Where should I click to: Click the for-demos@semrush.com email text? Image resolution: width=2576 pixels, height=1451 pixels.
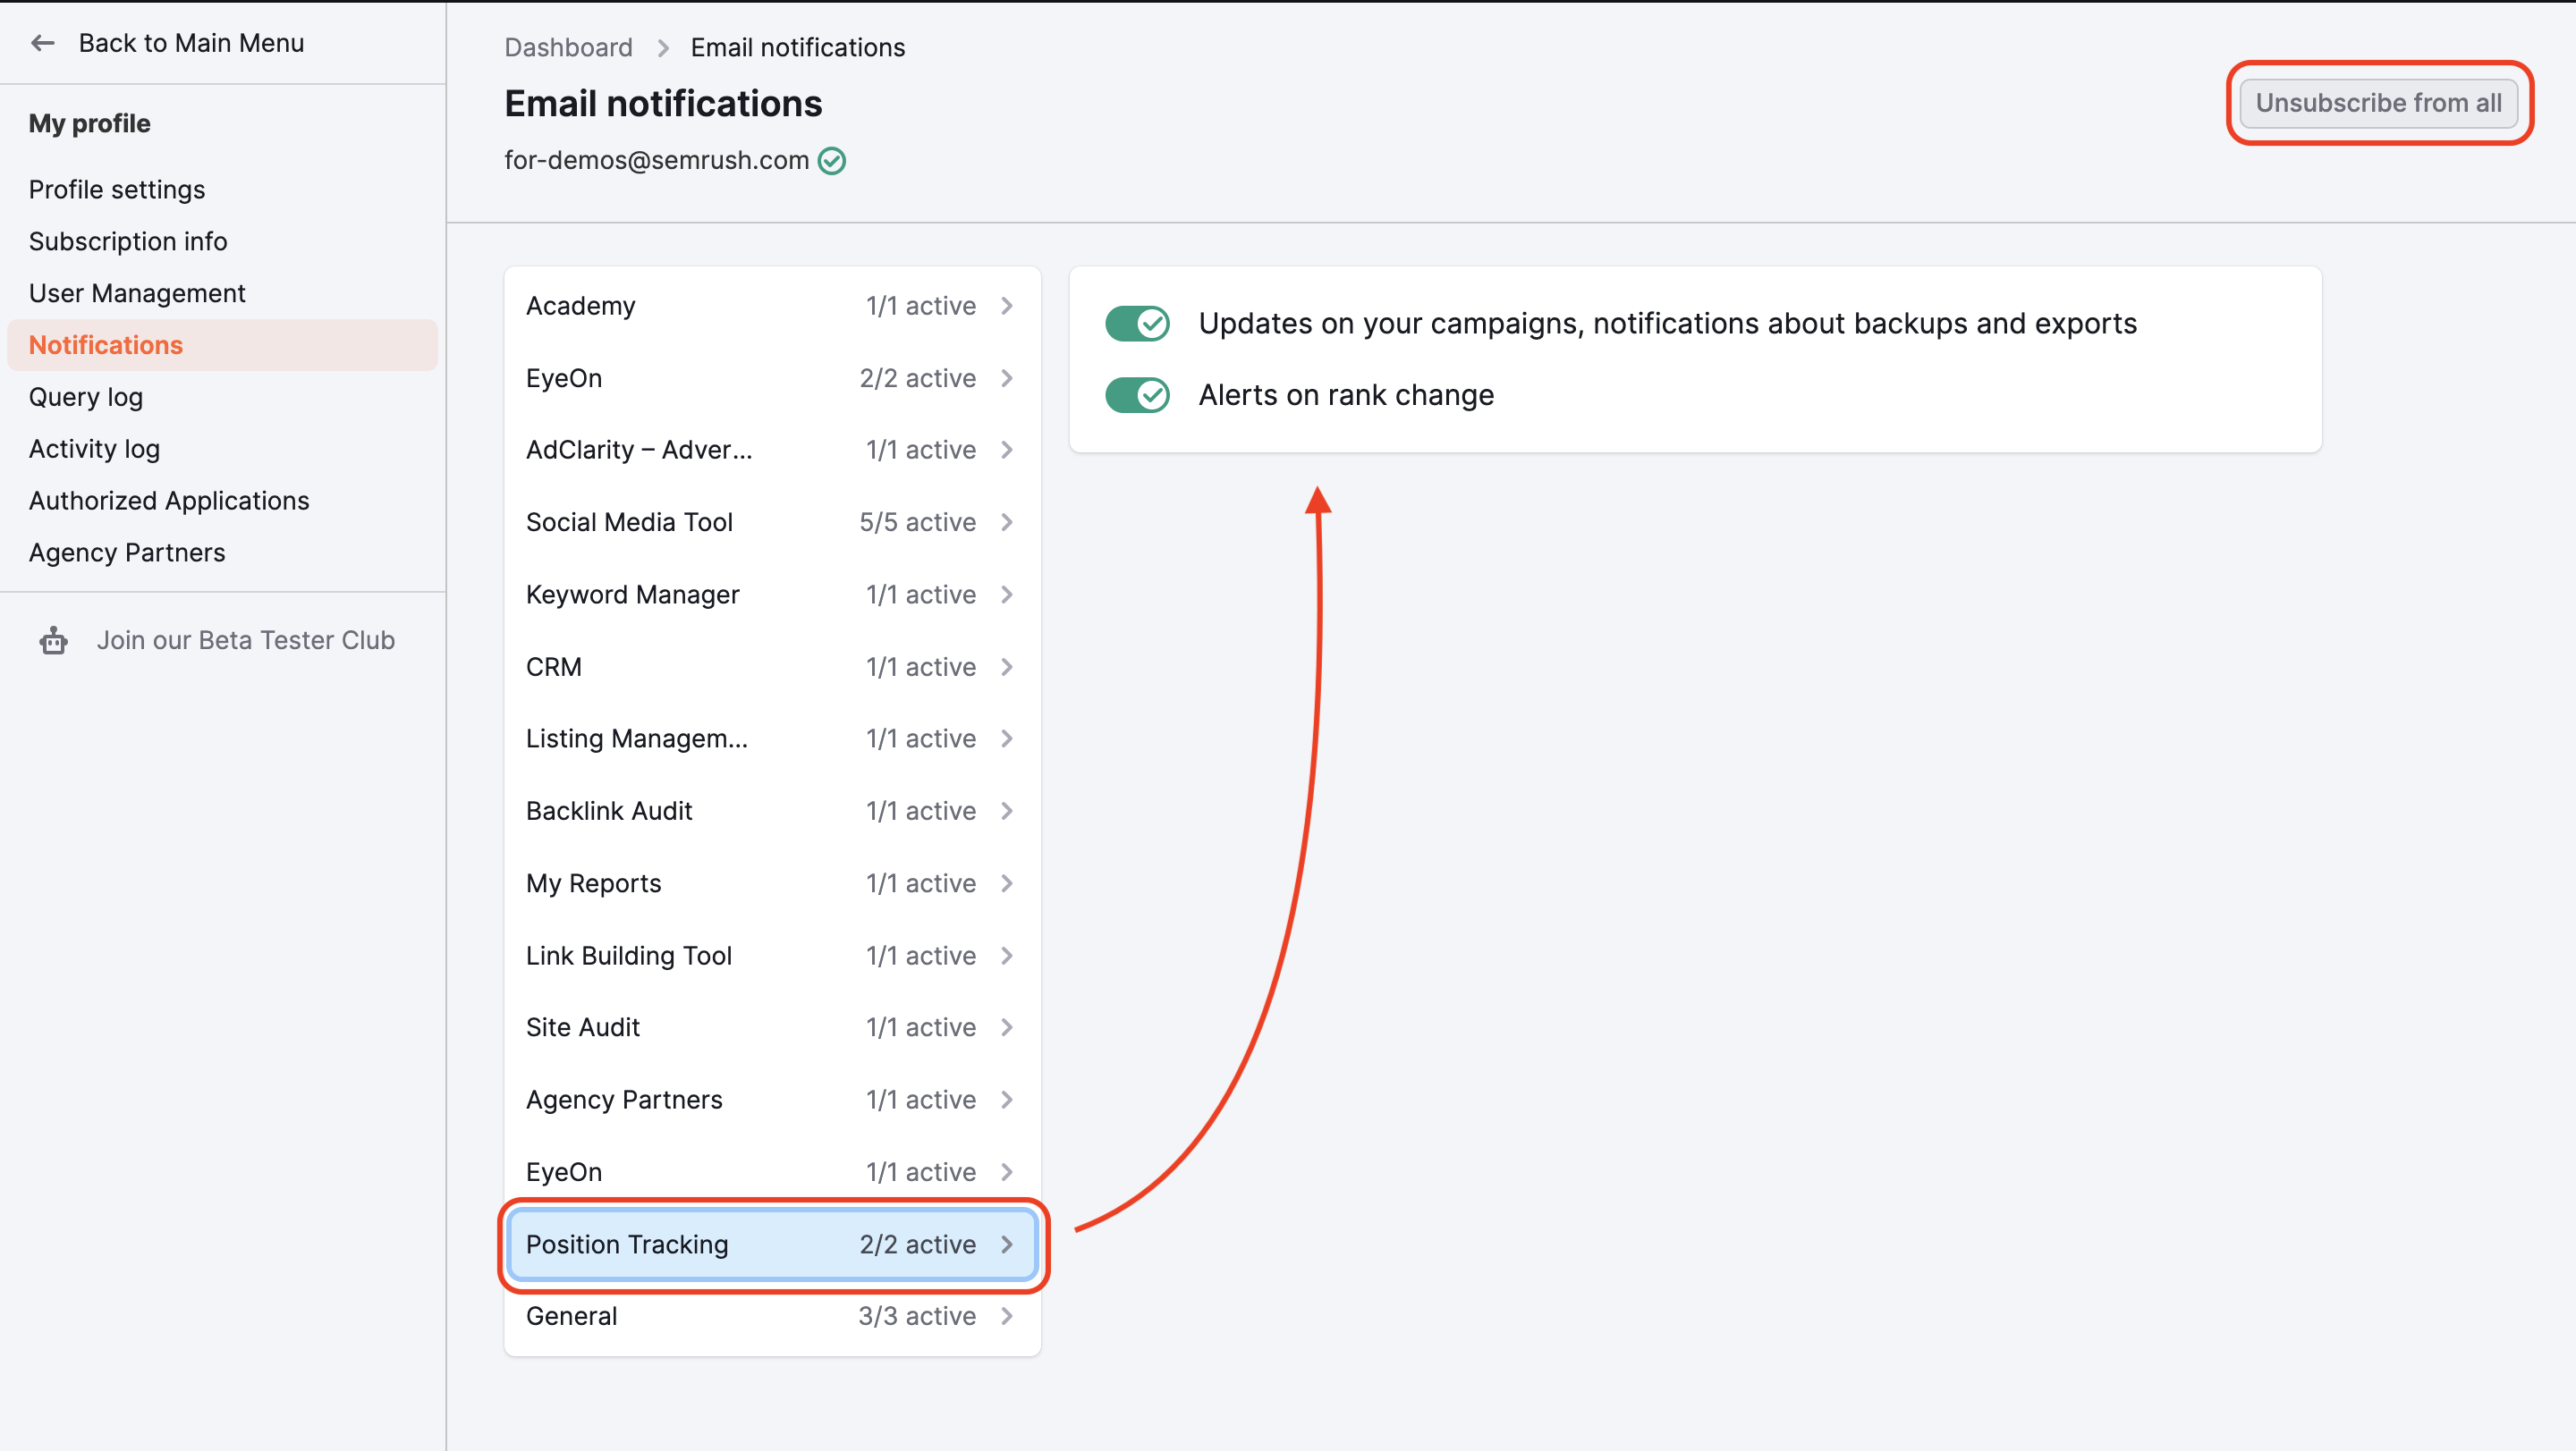(x=656, y=161)
